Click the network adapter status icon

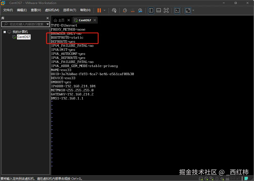(x=211, y=178)
